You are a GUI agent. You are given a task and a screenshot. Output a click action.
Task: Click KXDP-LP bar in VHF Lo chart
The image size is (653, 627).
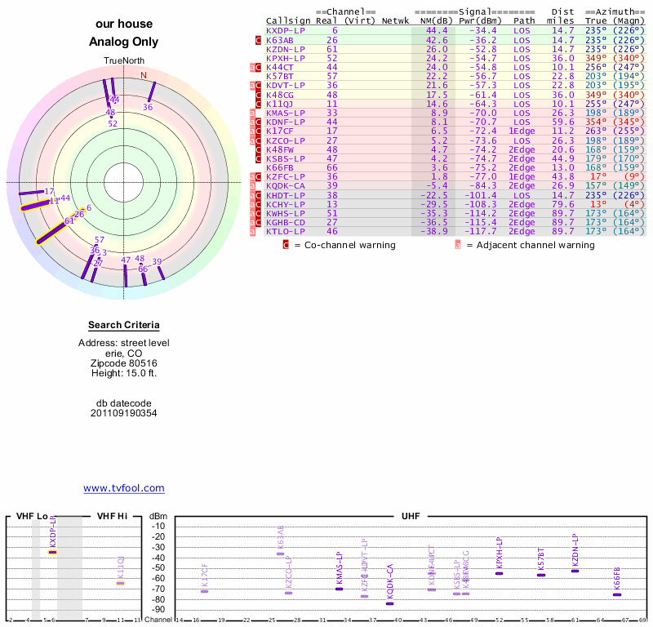[52, 553]
